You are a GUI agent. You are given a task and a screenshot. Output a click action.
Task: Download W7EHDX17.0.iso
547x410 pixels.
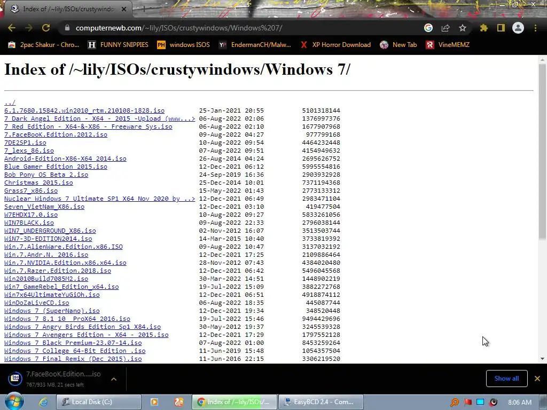31,215
